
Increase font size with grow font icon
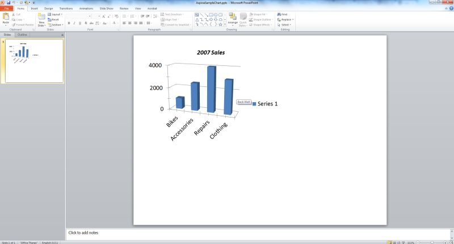click(x=103, y=16)
